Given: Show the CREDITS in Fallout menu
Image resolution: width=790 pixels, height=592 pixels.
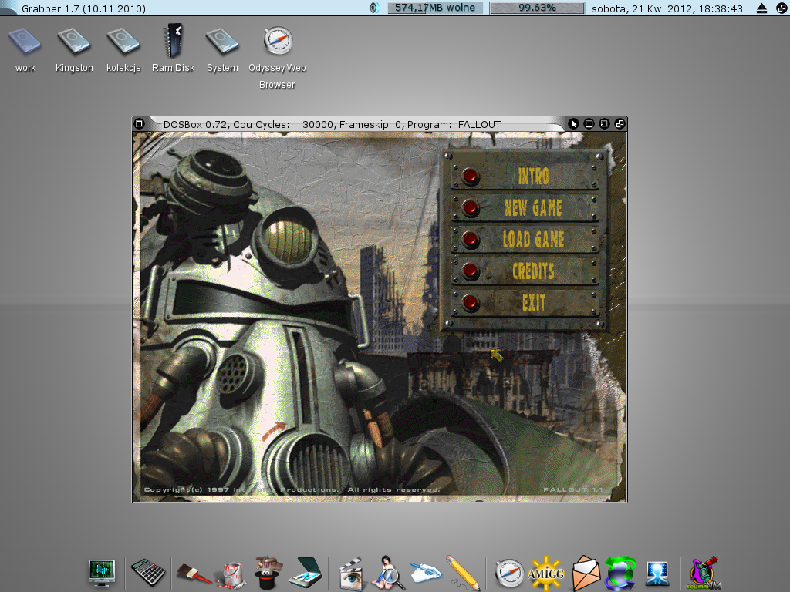Looking at the screenshot, I should [x=525, y=271].
